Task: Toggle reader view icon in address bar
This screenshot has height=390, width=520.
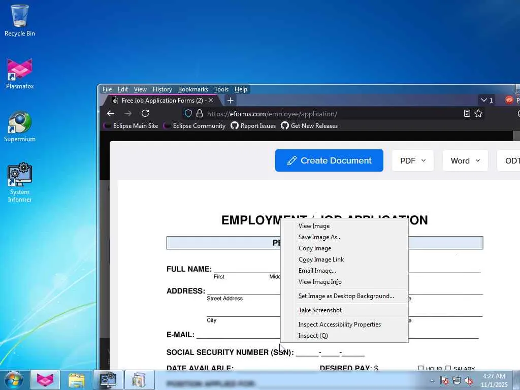Action: click(467, 113)
